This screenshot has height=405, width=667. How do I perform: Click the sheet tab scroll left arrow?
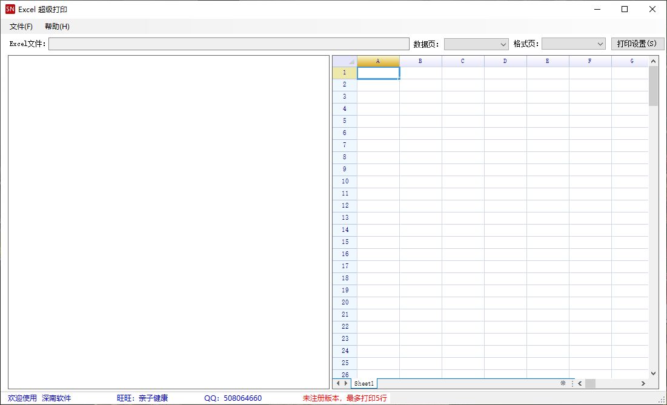[338, 383]
